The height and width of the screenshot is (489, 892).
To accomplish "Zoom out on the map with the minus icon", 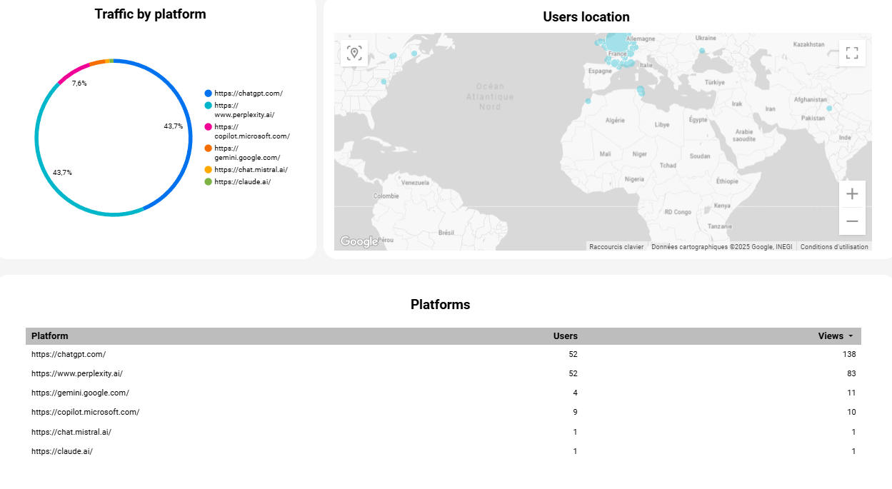I will 852,221.
